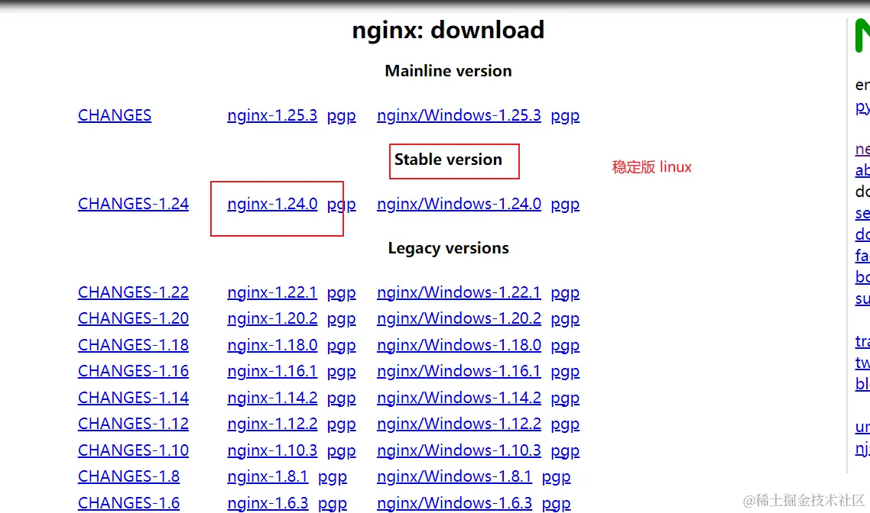The width and height of the screenshot is (870, 513).
Task: Download nginx-1.18.0 source
Action: [272, 344]
